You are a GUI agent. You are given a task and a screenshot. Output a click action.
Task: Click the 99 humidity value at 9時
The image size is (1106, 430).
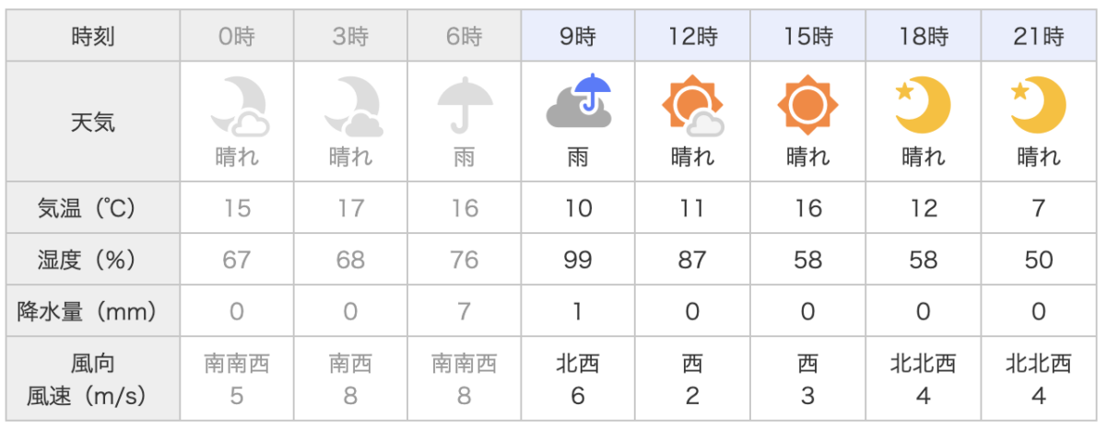(579, 261)
